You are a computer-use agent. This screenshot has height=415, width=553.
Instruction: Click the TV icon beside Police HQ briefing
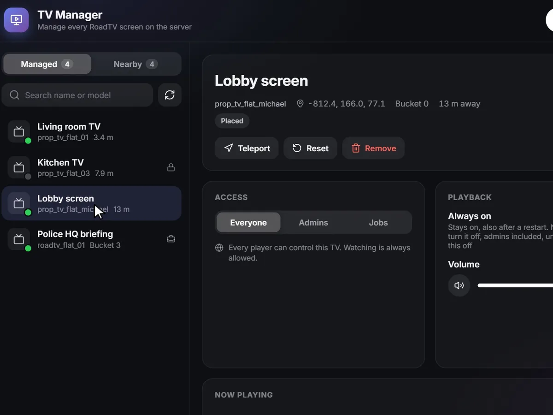tap(19, 239)
